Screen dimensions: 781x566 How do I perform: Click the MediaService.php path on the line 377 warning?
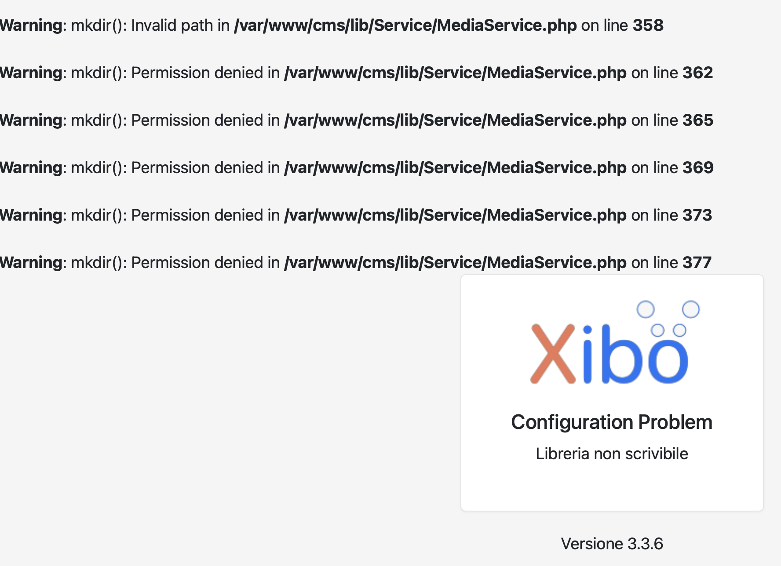point(455,263)
